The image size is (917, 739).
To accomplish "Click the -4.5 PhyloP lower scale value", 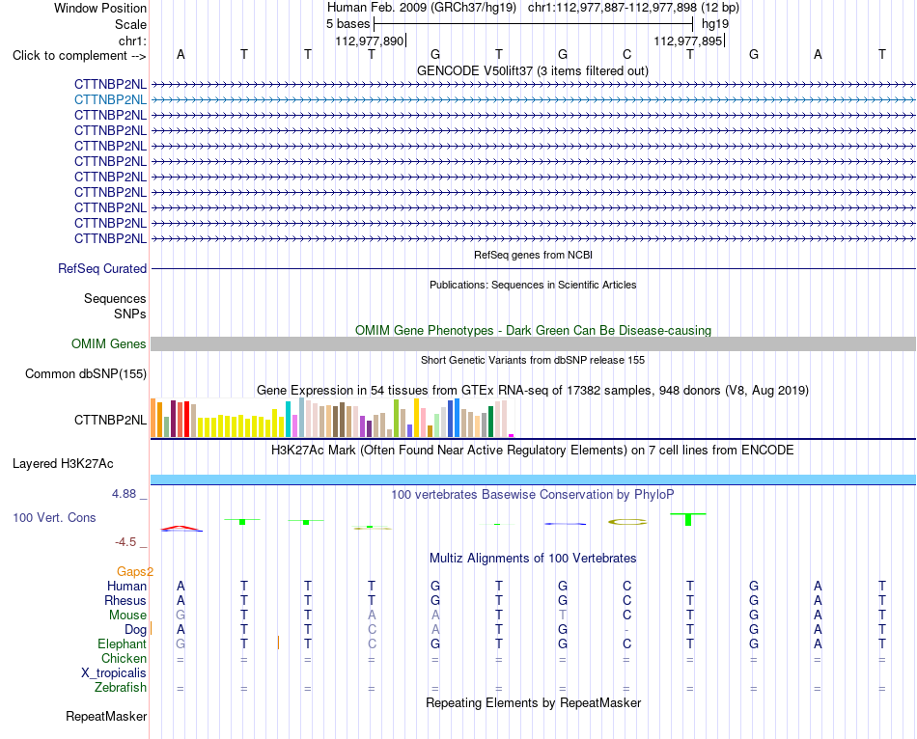I will [125, 542].
